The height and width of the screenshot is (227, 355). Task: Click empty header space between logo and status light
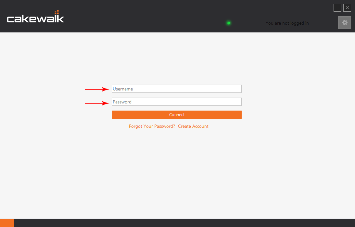click(x=146, y=18)
